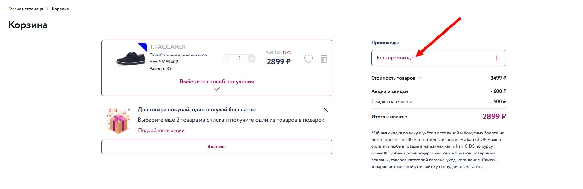The image size is (583, 189).
Task: Increase quantity with the plus stepper button
Action: tap(252, 59)
